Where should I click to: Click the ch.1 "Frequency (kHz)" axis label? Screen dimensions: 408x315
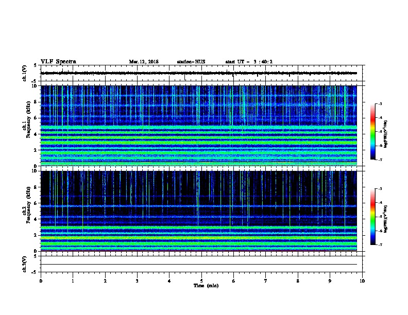29,119
